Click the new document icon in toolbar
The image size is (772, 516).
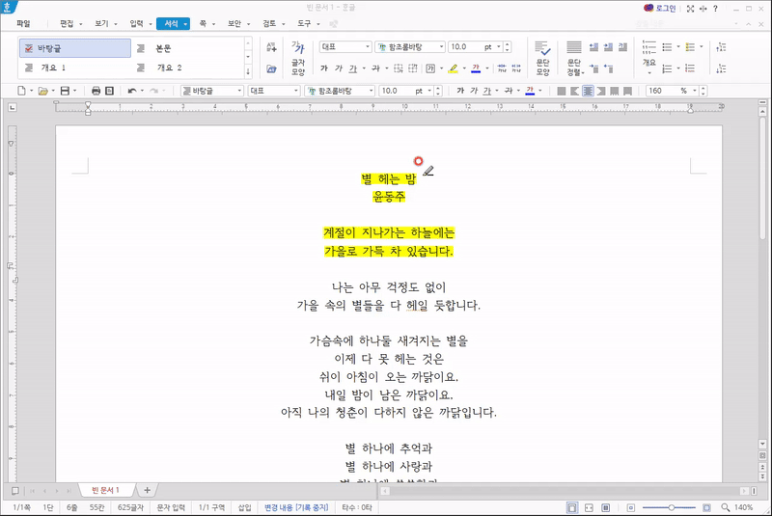(21, 91)
